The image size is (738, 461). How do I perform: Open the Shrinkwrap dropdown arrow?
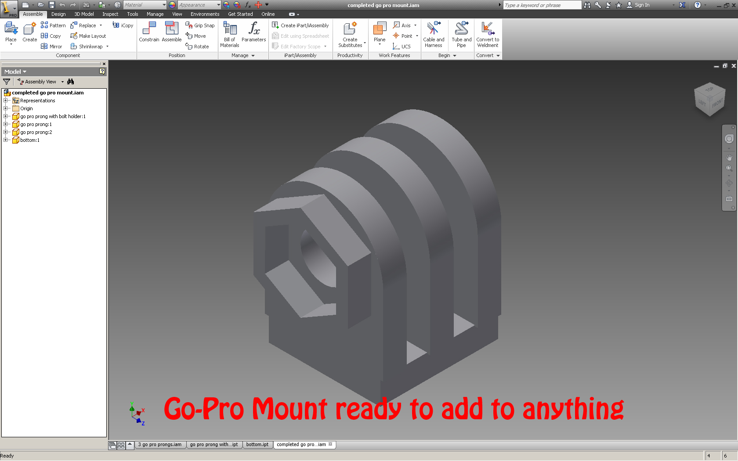coord(107,47)
